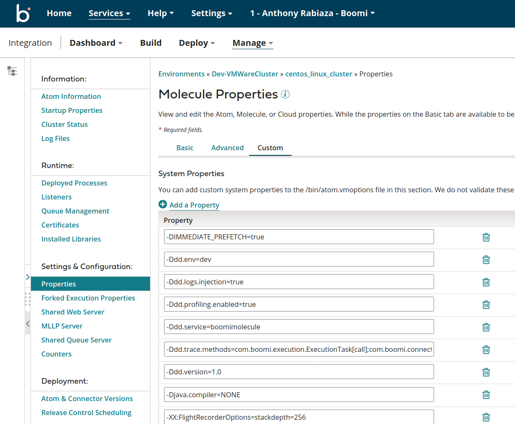Delete the -Ddd.env=dev property

(486, 260)
